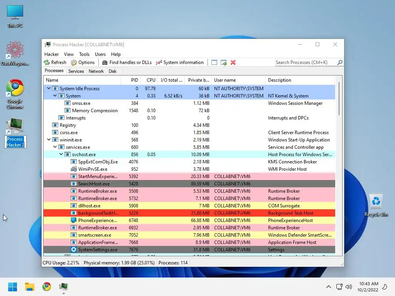395x296 pixels.
Task: Select SppExtComObj.Exe process
Action: (189, 161)
